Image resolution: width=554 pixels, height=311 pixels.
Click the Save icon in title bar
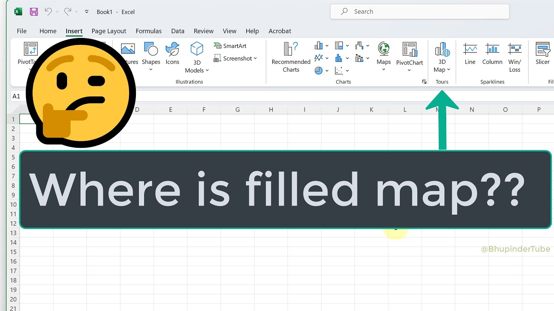coord(34,12)
